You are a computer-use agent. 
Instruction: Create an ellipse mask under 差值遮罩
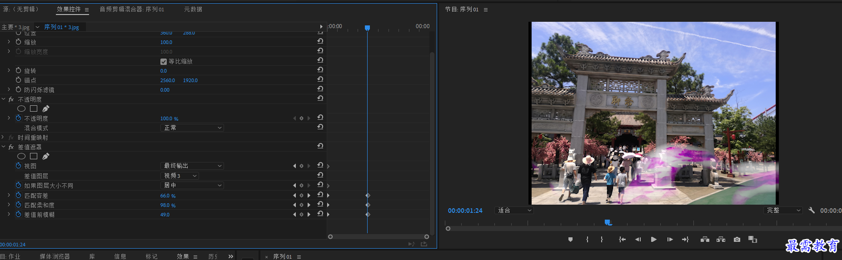tap(21, 156)
